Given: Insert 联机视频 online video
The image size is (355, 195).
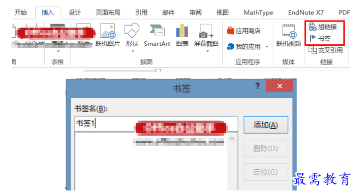Looking at the screenshot, I should (289, 35).
